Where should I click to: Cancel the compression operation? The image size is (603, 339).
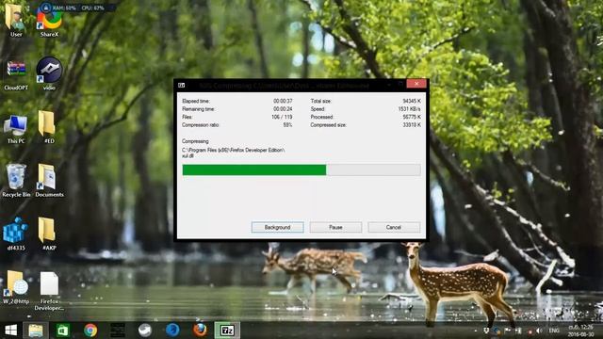[x=394, y=227]
